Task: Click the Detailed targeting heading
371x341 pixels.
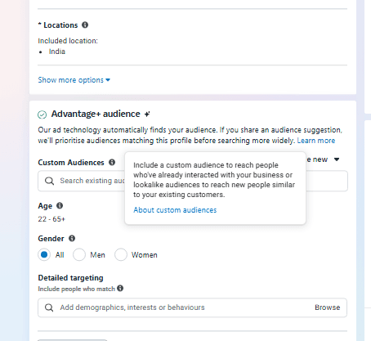Action: 70,278
